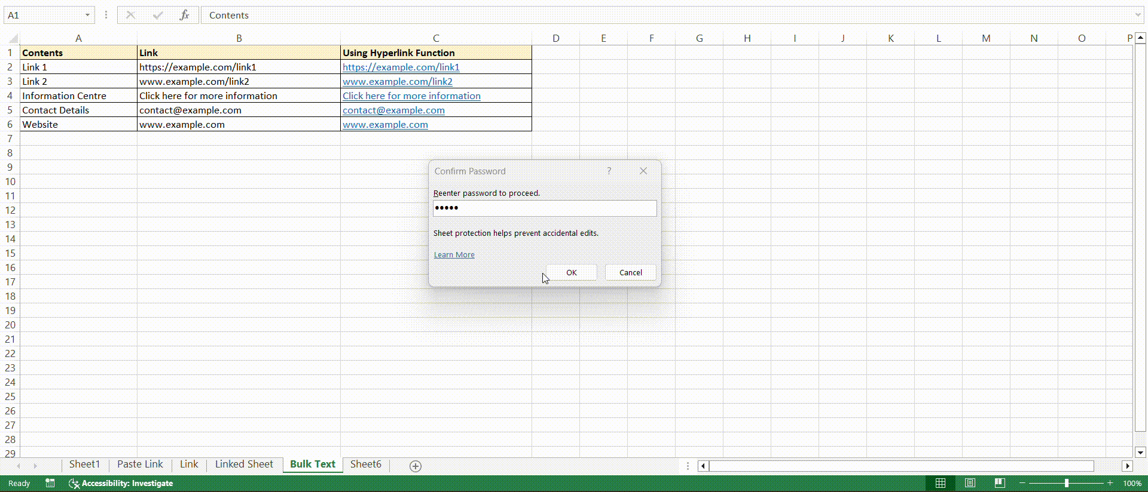Click the macro recording status bar icon
Screen dimensions: 1148x492
tap(50, 483)
